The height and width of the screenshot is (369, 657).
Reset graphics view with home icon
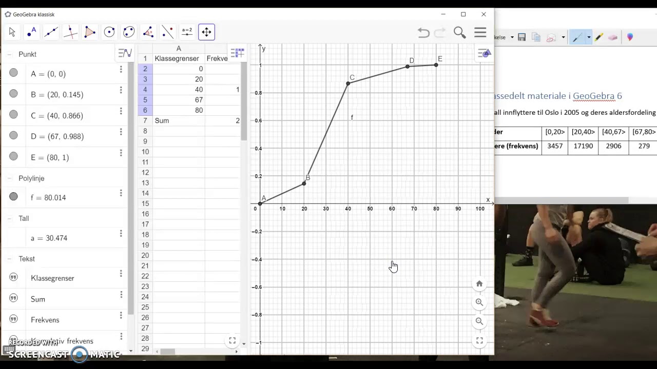tap(479, 284)
